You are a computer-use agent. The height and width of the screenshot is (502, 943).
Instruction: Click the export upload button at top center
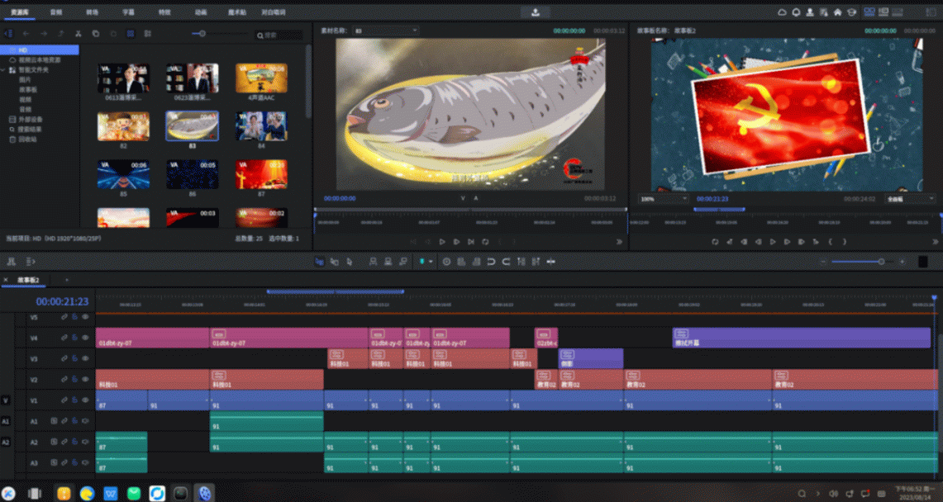coord(536,12)
